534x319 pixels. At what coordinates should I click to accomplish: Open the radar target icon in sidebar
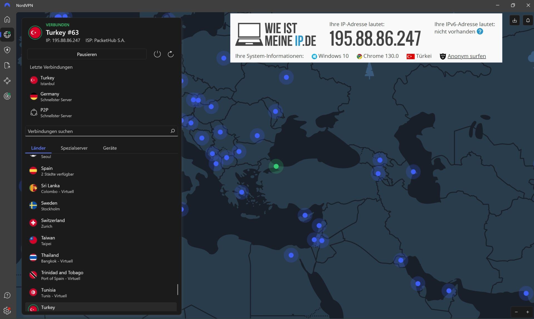[x=7, y=96]
